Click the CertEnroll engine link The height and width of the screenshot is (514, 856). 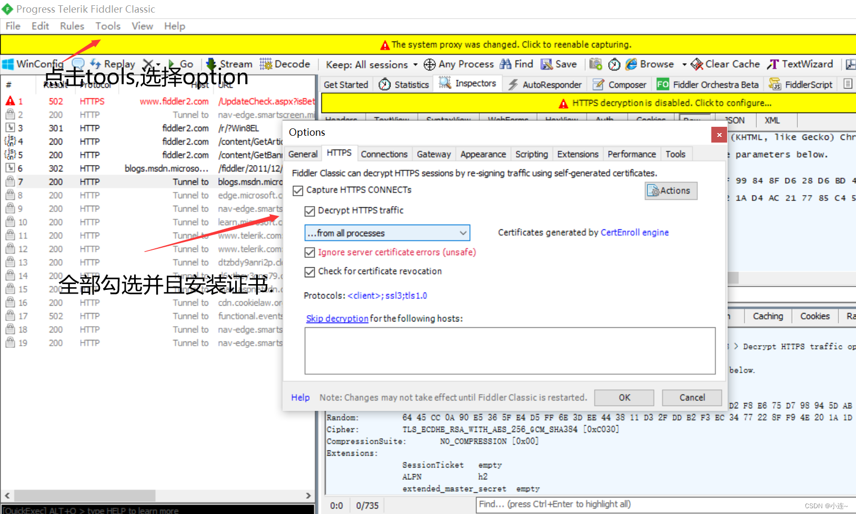pos(635,233)
